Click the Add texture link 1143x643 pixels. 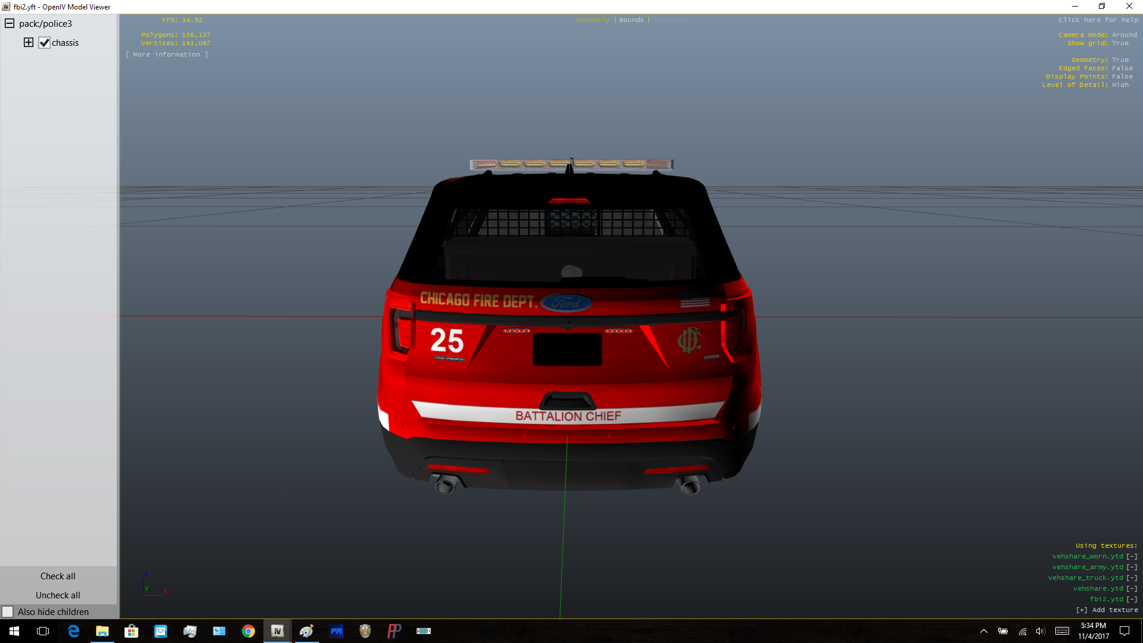[x=1107, y=610]
